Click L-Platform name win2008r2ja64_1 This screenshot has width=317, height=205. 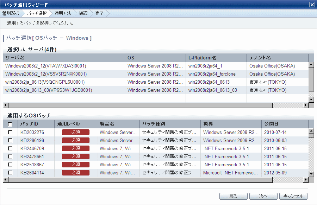(x=205, y=66)
